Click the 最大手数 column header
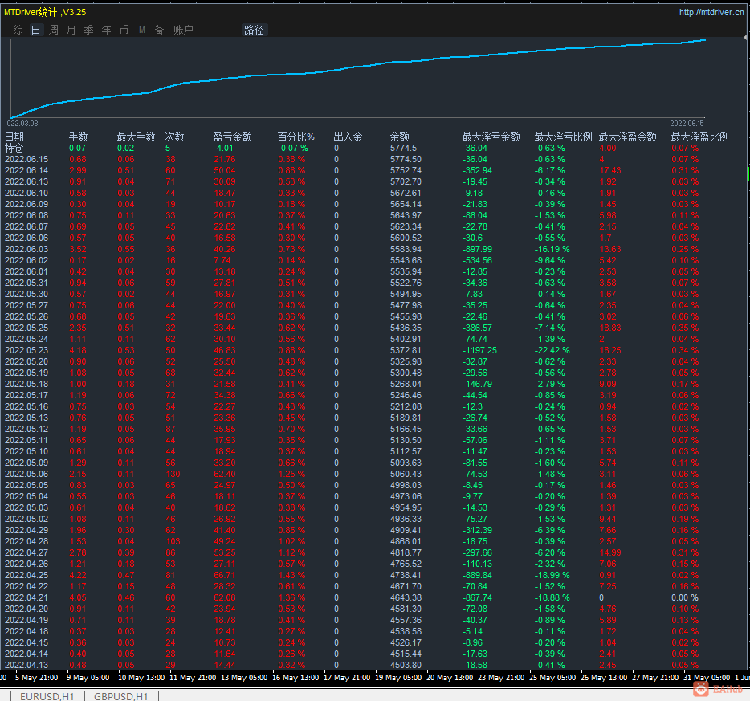The width and height of the screenshot is (750, 701). point(137,137)
